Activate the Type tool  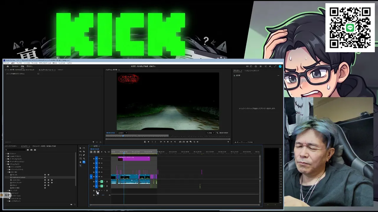84,162
